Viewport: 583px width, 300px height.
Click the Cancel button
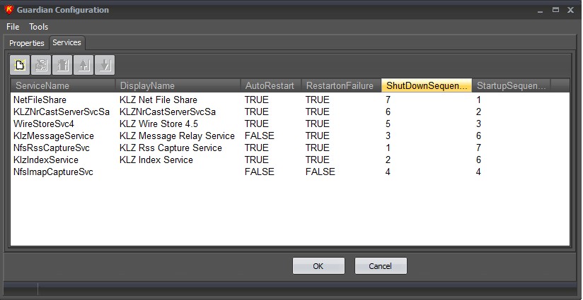click(x=381, y=266)
